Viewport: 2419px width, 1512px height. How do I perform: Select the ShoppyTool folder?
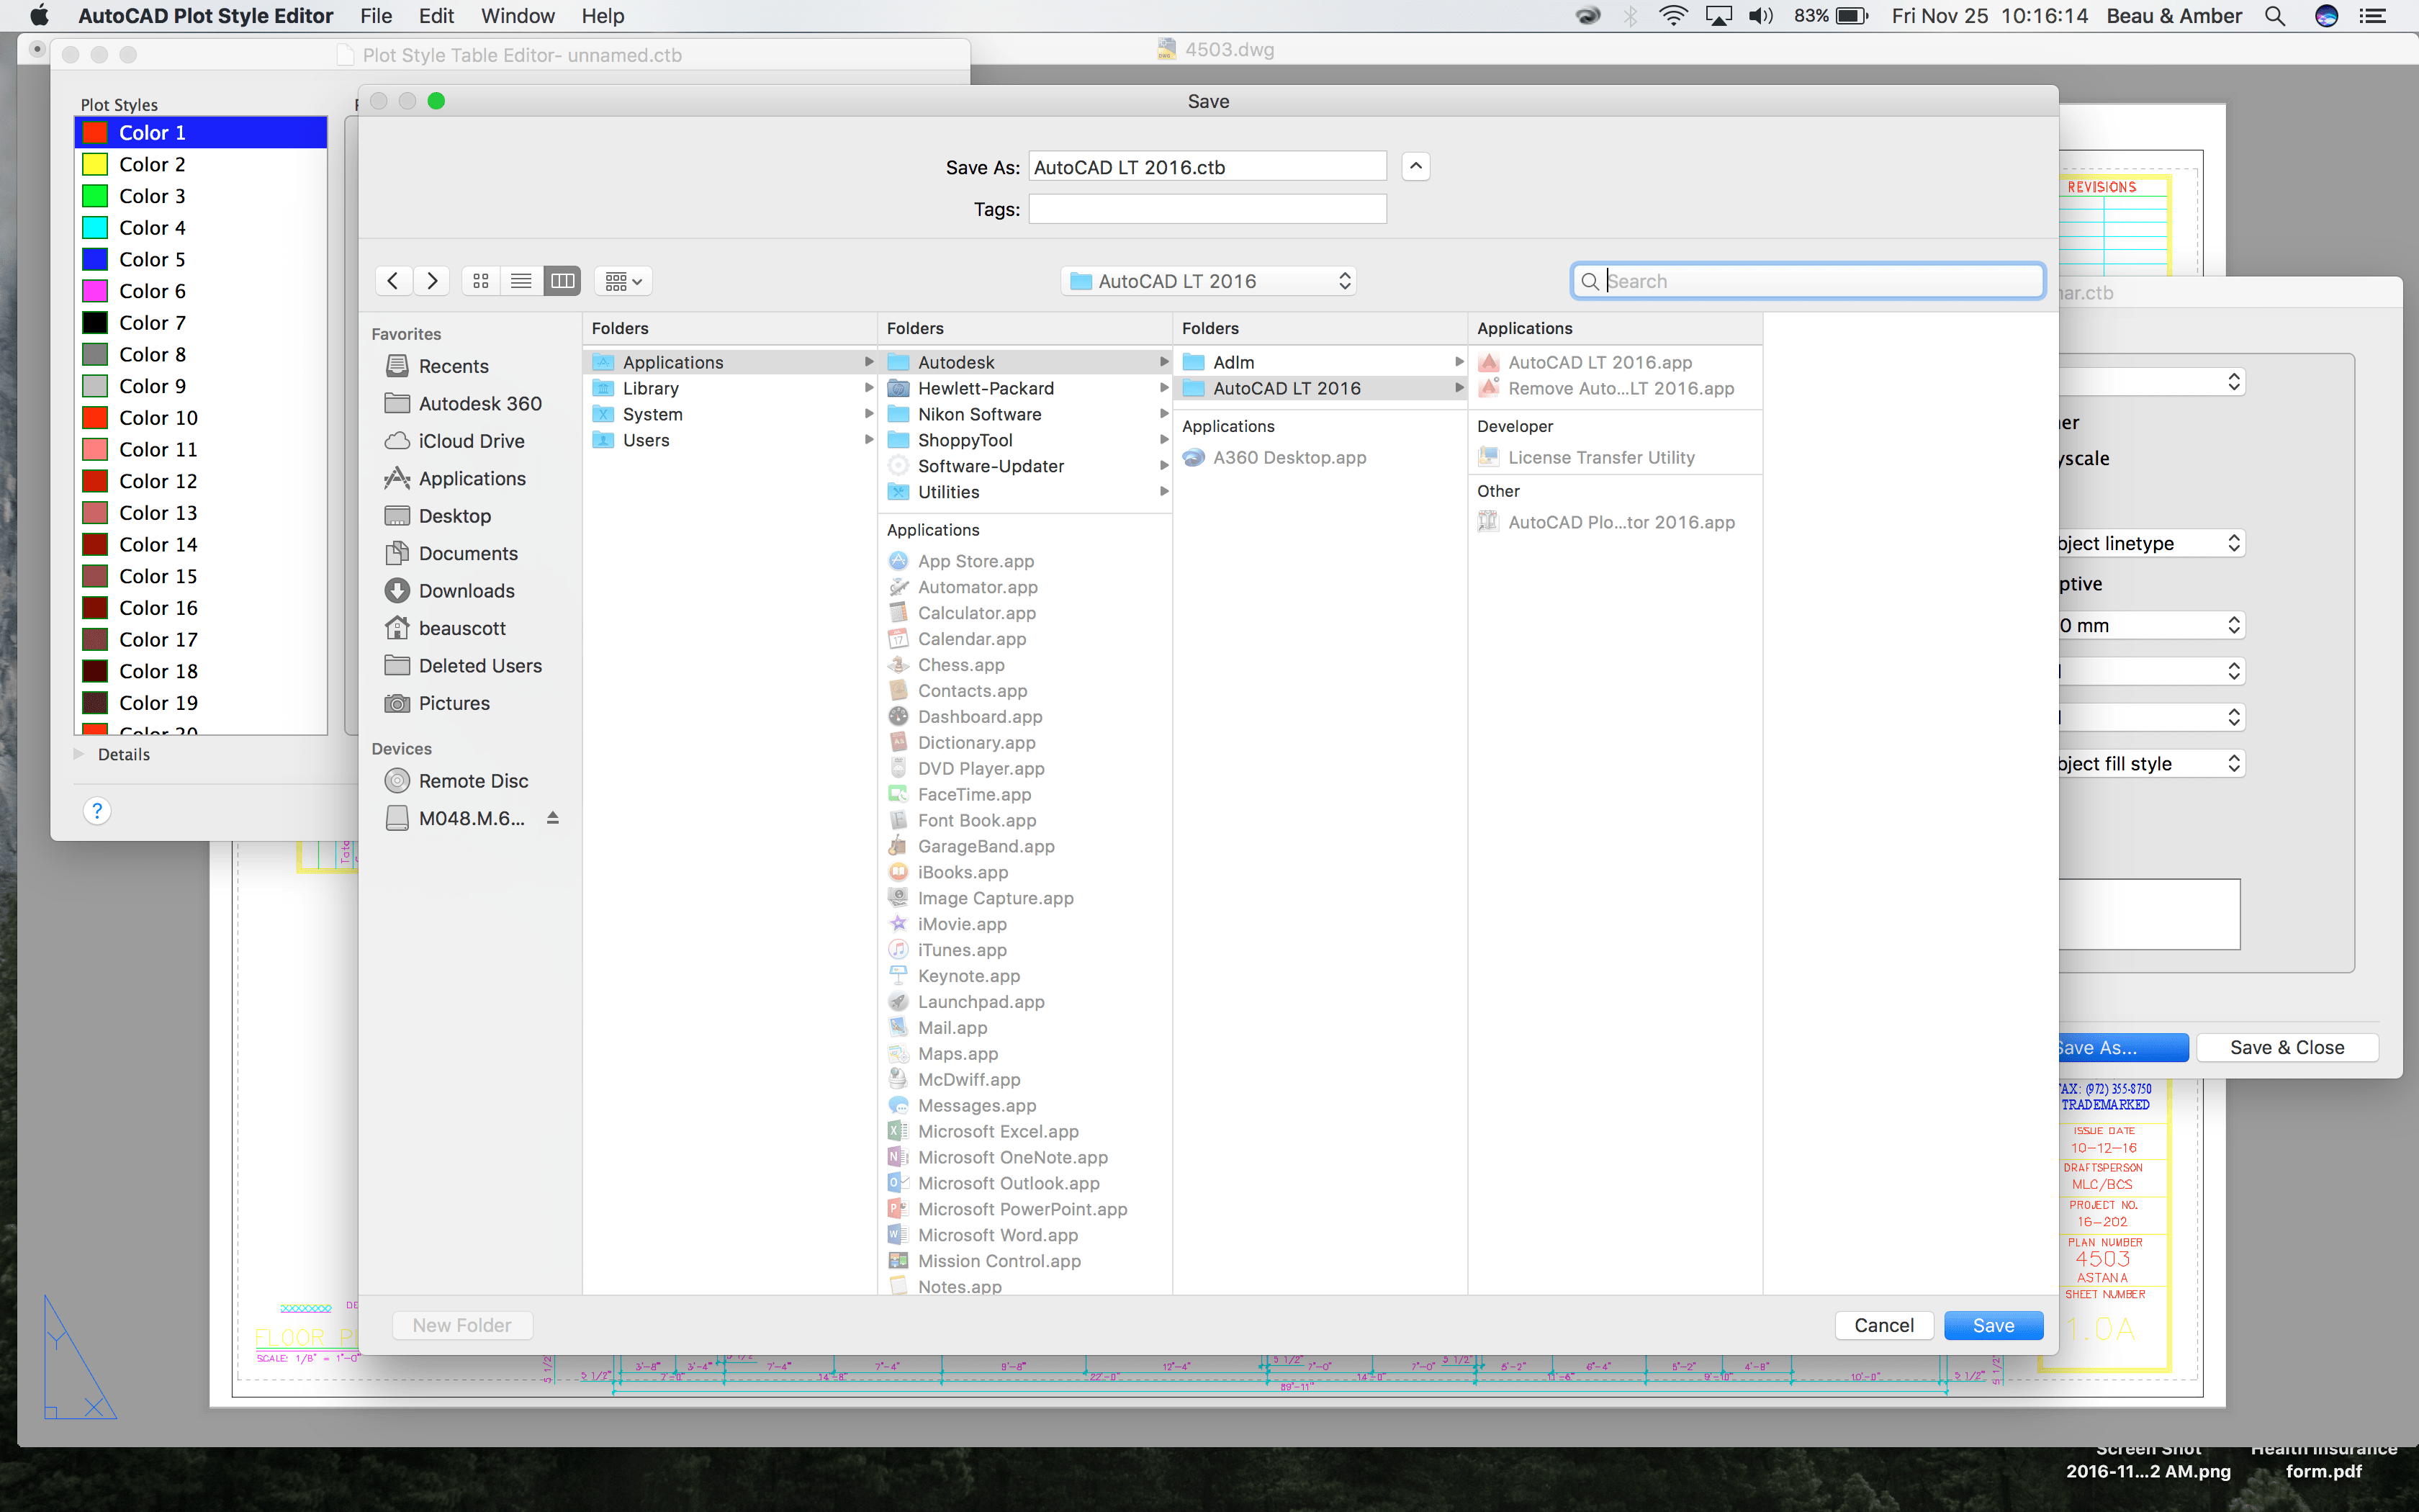pos(1024,440)
